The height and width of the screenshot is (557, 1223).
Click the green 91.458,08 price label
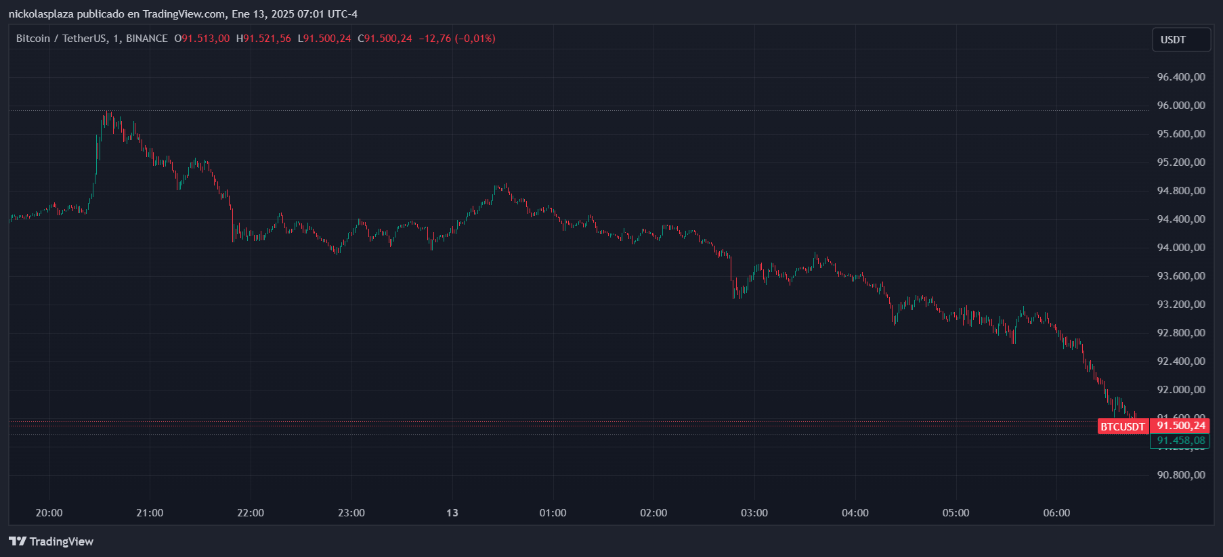click(x=1180, y=441)
